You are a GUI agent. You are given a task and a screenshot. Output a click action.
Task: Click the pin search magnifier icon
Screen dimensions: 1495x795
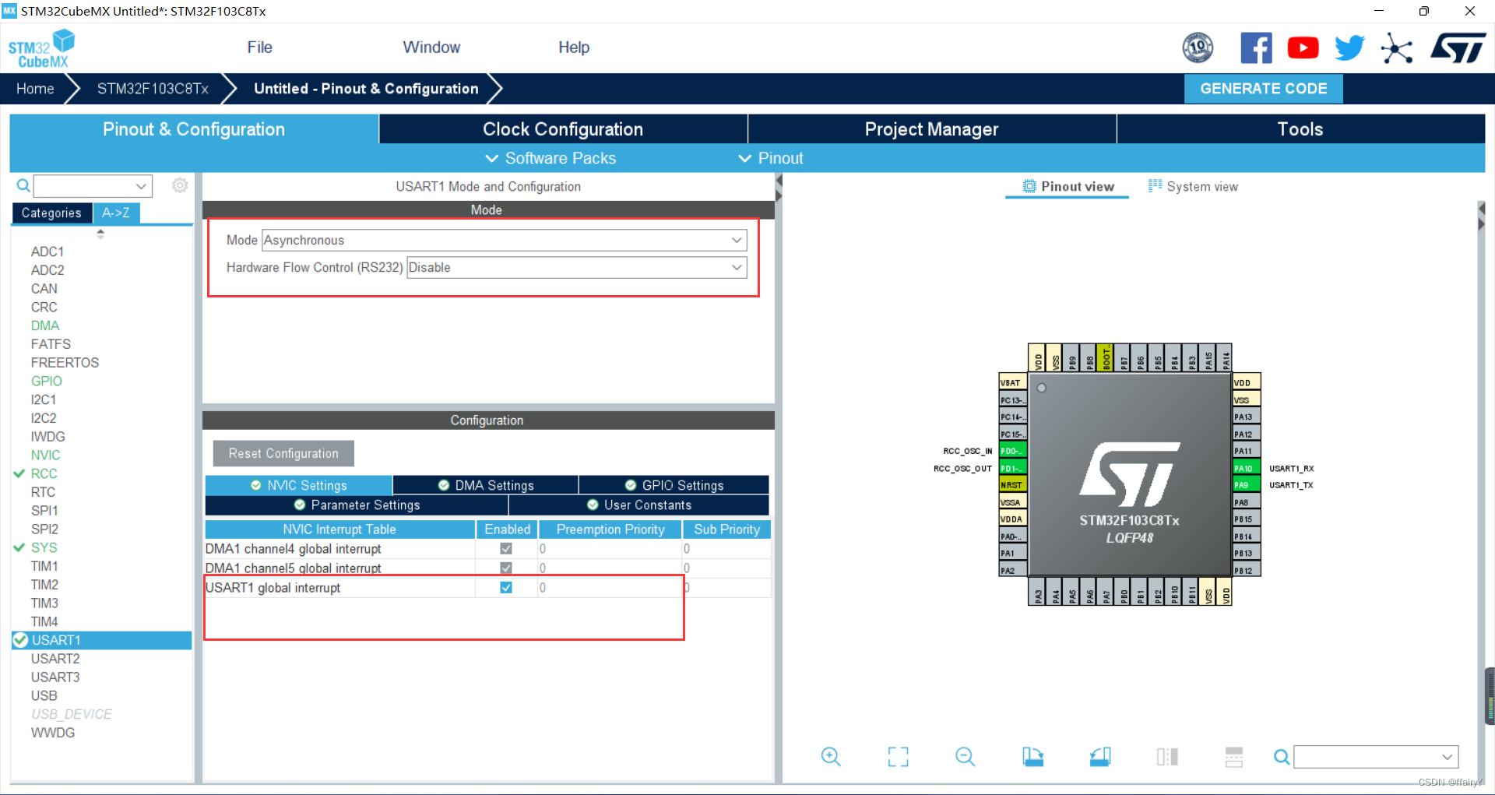[1281, 756]
